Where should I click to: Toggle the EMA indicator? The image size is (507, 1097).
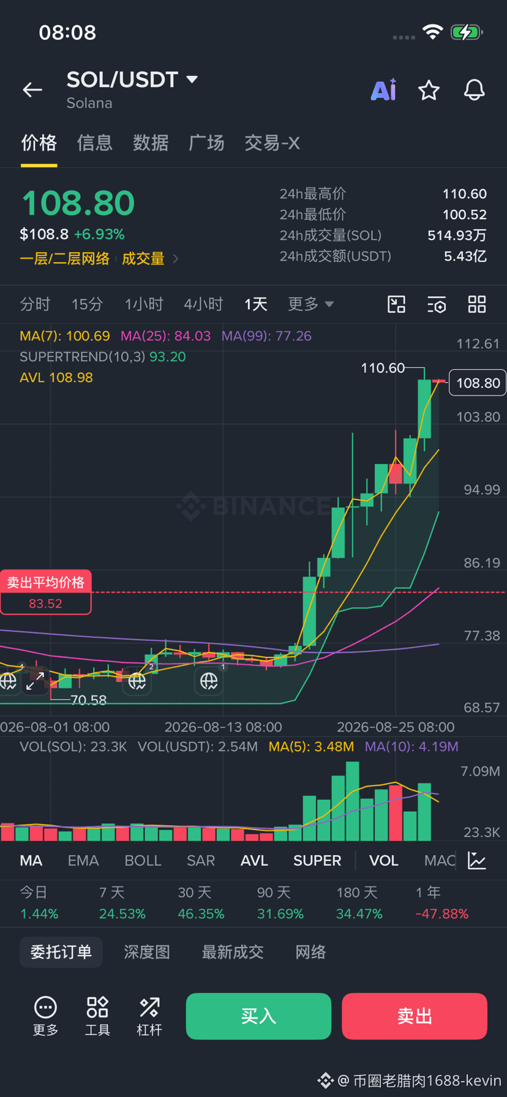[x=83, y=860]
